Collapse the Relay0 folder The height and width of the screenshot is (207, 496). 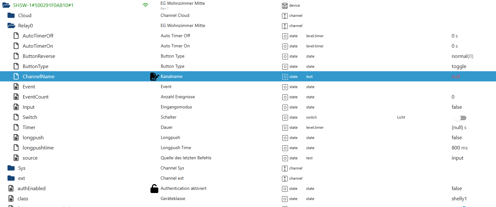point(11,25)
